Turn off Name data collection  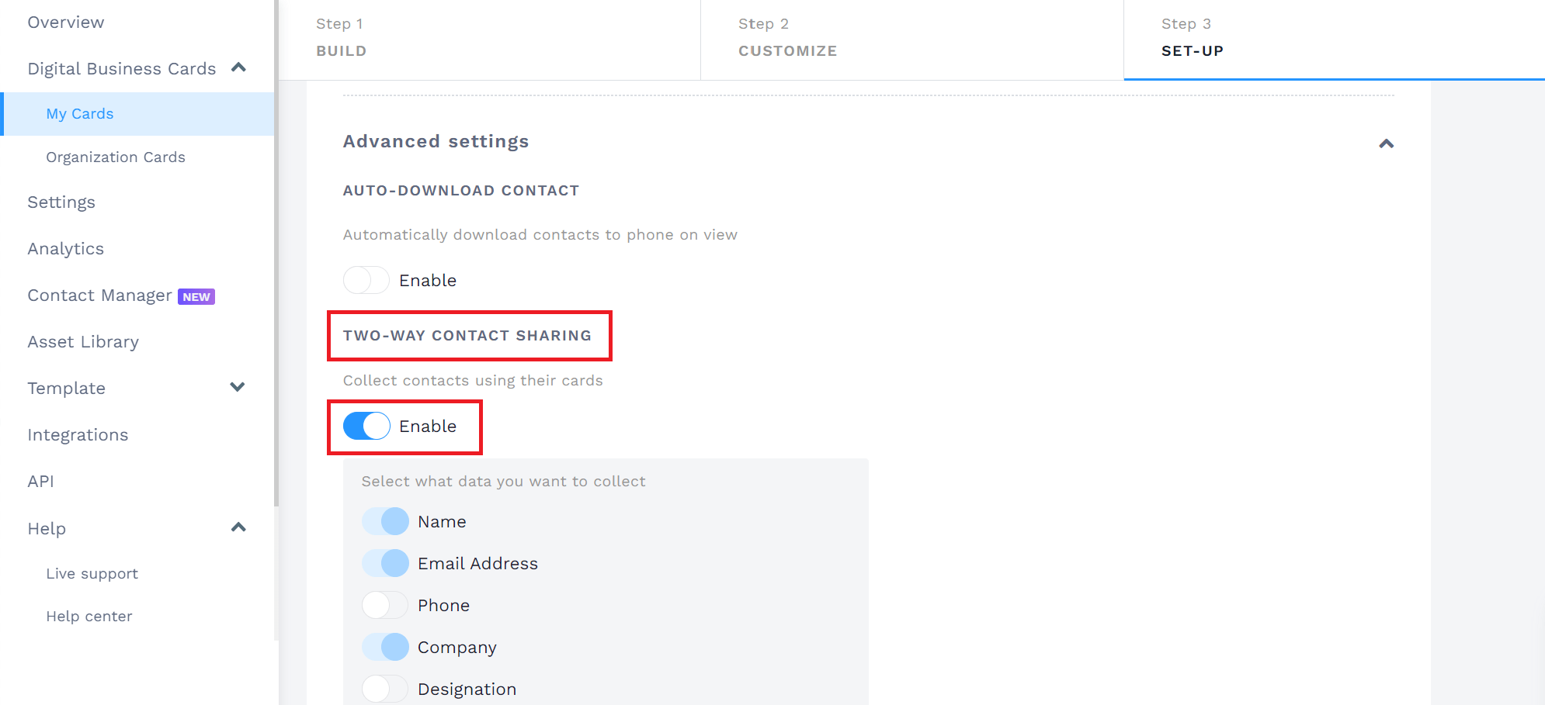point(385,521)
